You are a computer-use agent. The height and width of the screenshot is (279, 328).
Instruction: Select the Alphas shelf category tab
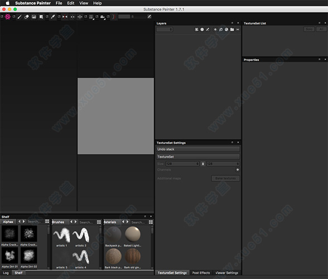[x=8, y=222]
